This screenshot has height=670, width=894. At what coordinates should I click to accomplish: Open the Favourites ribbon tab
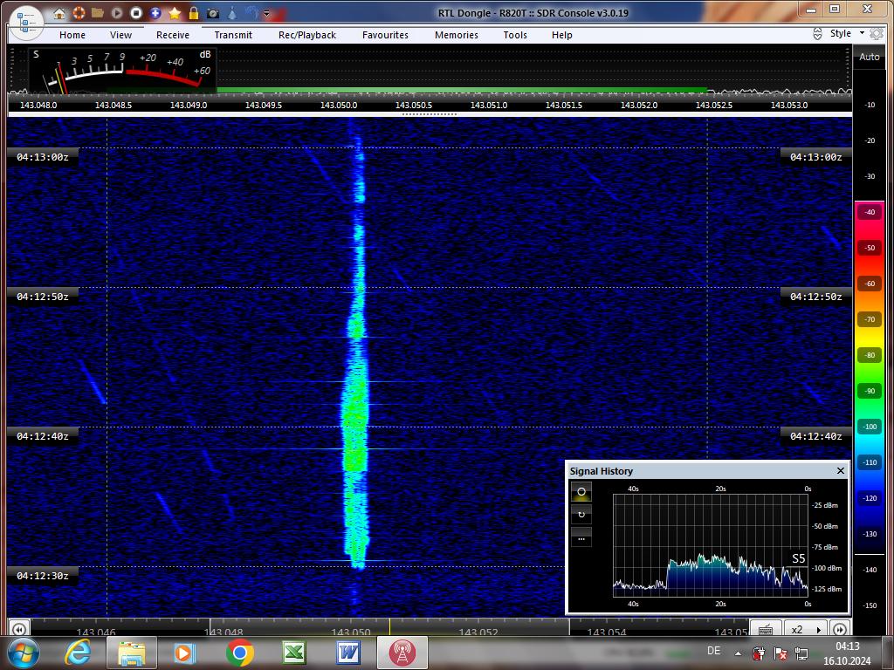click(385, 35)
